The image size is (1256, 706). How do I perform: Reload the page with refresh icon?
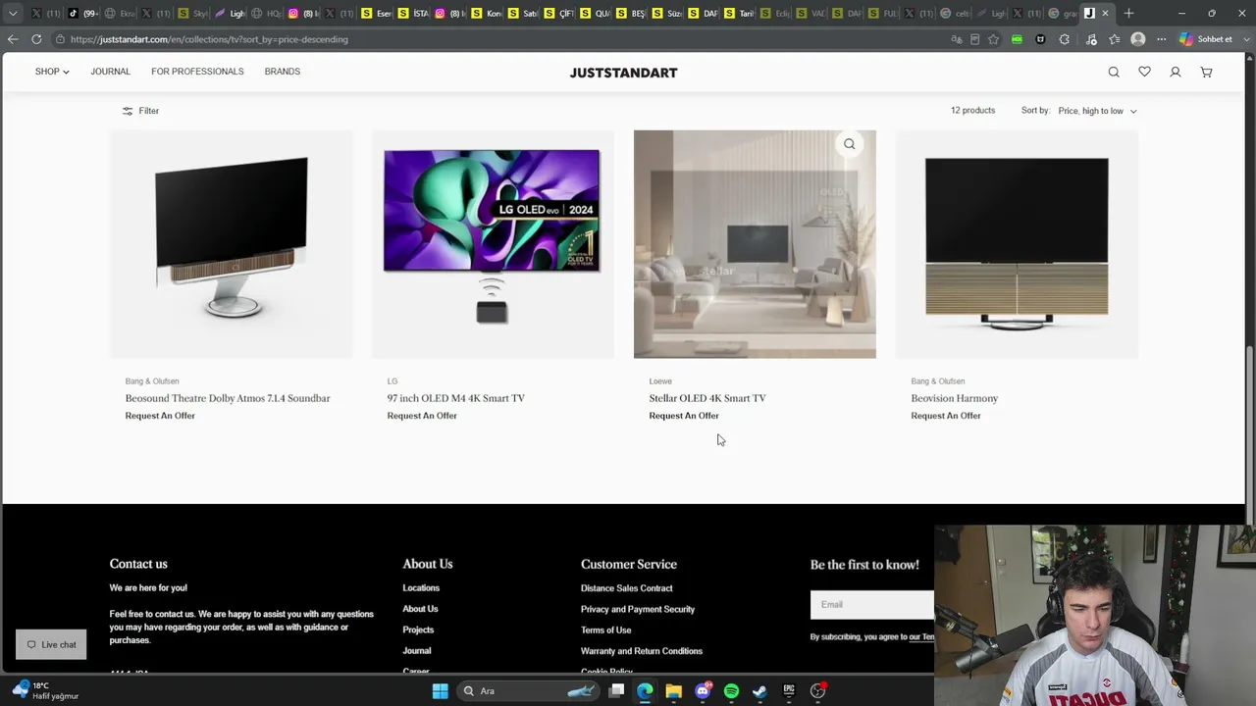[x=36, y=39]
